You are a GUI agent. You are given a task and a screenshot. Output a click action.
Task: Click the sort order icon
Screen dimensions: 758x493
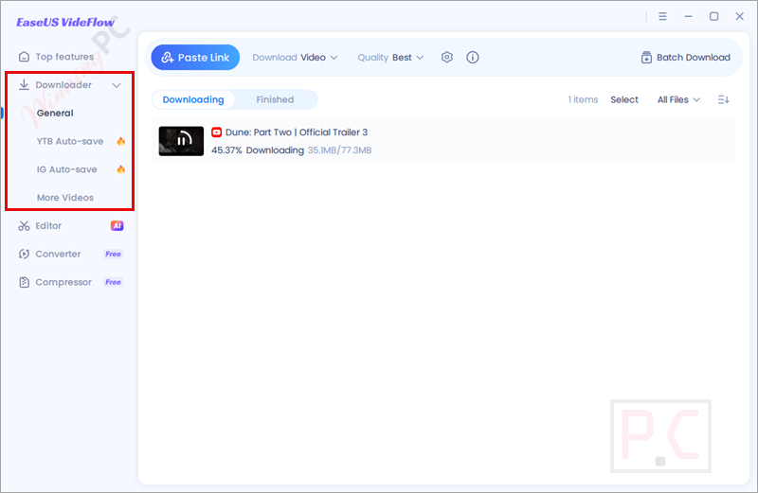coord(724,99)
